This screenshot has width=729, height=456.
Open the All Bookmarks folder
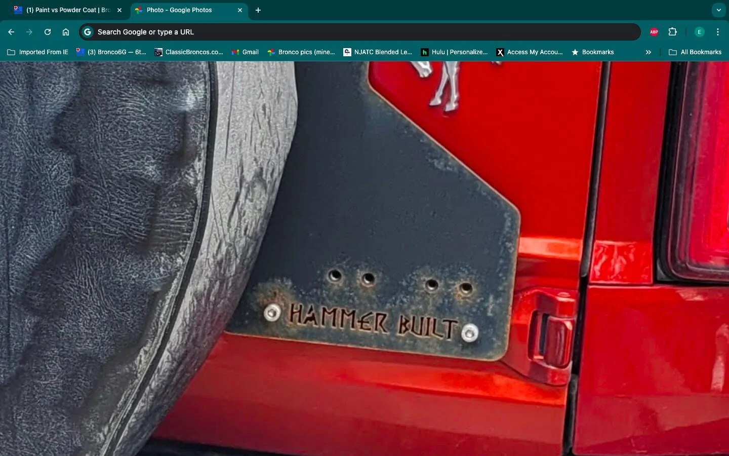[695, 52]
